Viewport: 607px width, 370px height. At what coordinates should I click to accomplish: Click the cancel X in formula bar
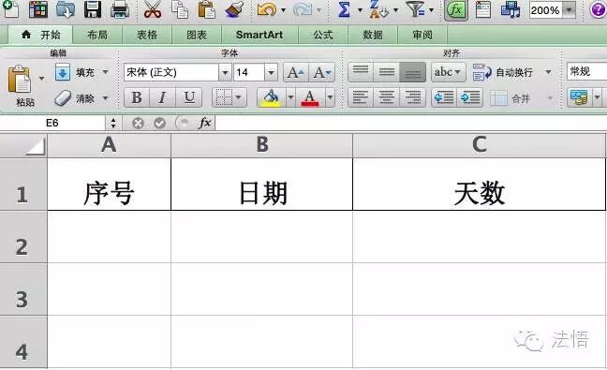(138, 123)
